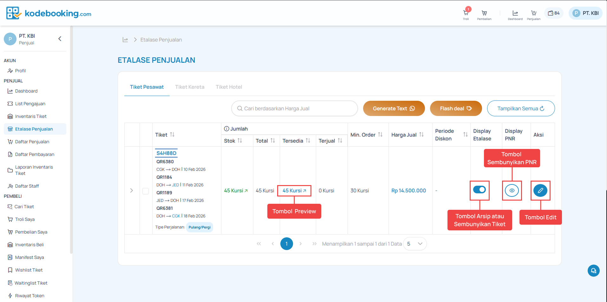Click the Pembelian icon in top bar
607x302 pixels.
(484, 13)
